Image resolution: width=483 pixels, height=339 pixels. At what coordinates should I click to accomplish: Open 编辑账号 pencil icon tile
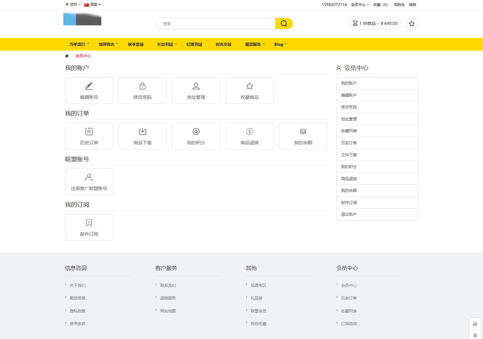coord(89,90)
